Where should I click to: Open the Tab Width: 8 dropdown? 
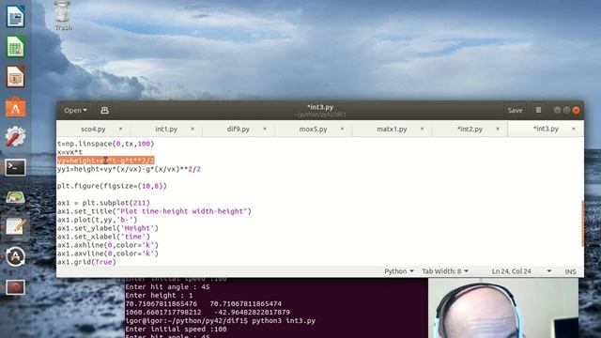tap(444, 271)
